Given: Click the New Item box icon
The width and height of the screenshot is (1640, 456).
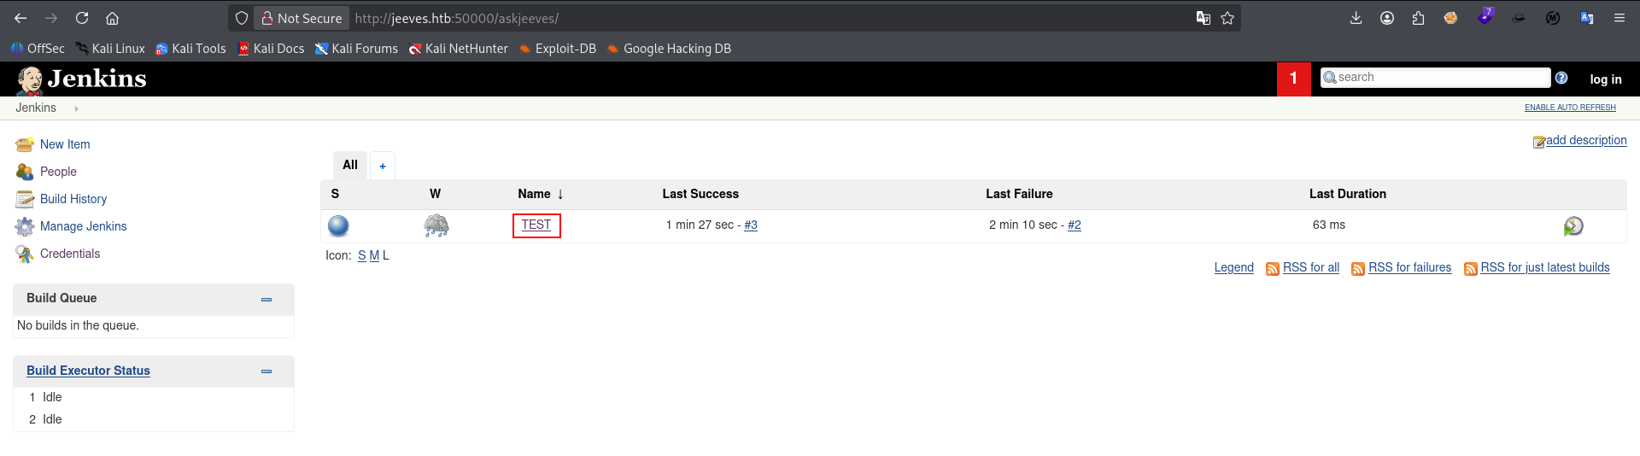Looking at the screenshot, I should (x=25, y=144).
